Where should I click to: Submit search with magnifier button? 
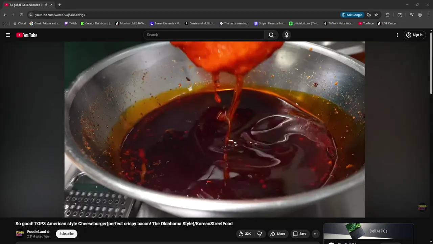(x=271, y=35)
